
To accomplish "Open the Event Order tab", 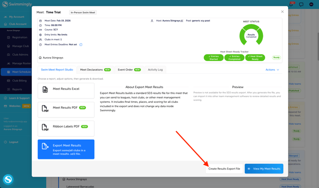I will tap(129, 69).
